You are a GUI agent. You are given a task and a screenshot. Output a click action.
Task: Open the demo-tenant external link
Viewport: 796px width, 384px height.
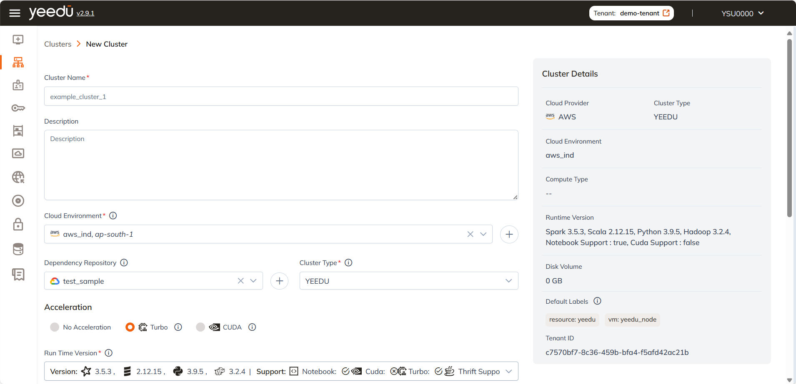[x=665, y=13]
